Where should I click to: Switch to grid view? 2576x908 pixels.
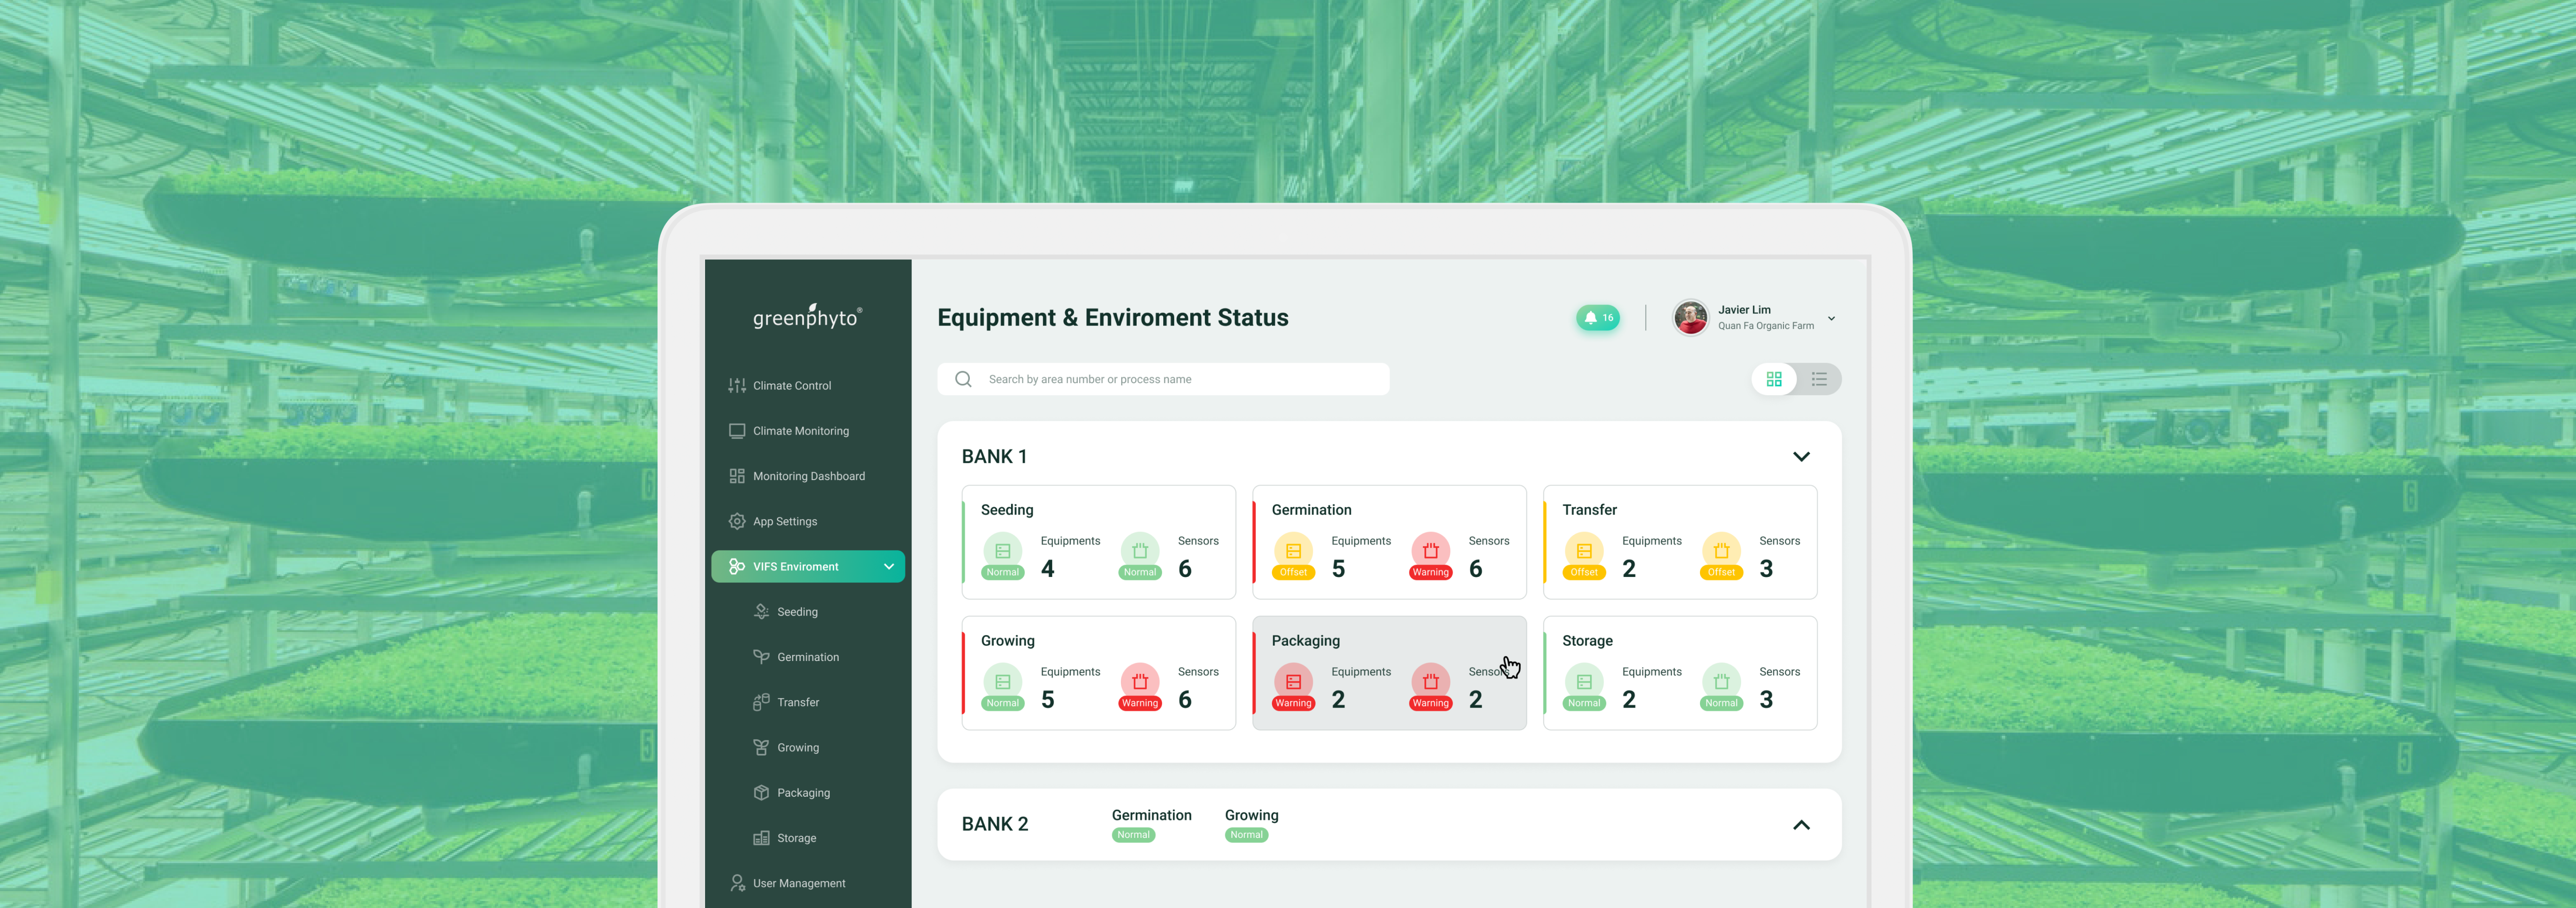click(1774, 379)
